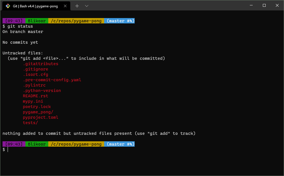This screenshot has width=284, height=176.
Task: Click the .pylintrc file name
Action: tap(34, 85)
